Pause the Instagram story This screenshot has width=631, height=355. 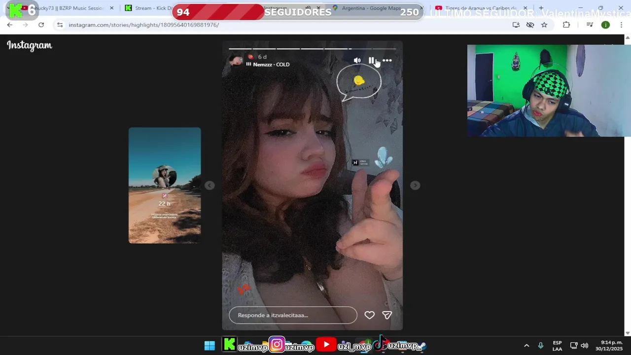coord(371,61)
